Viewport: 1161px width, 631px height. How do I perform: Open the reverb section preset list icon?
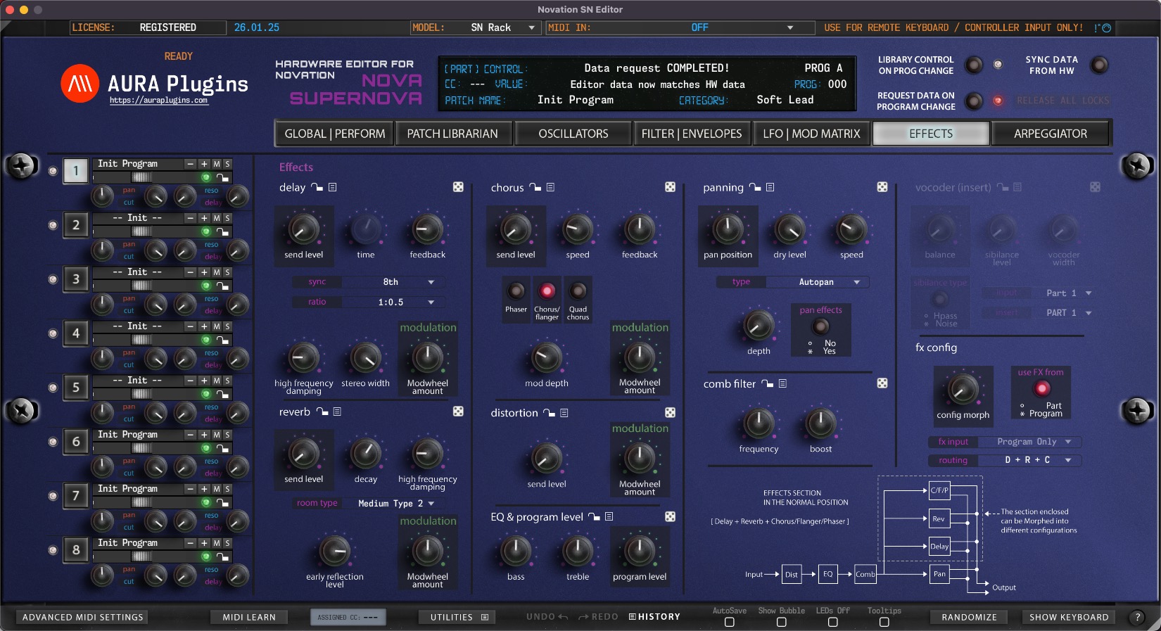338,412
